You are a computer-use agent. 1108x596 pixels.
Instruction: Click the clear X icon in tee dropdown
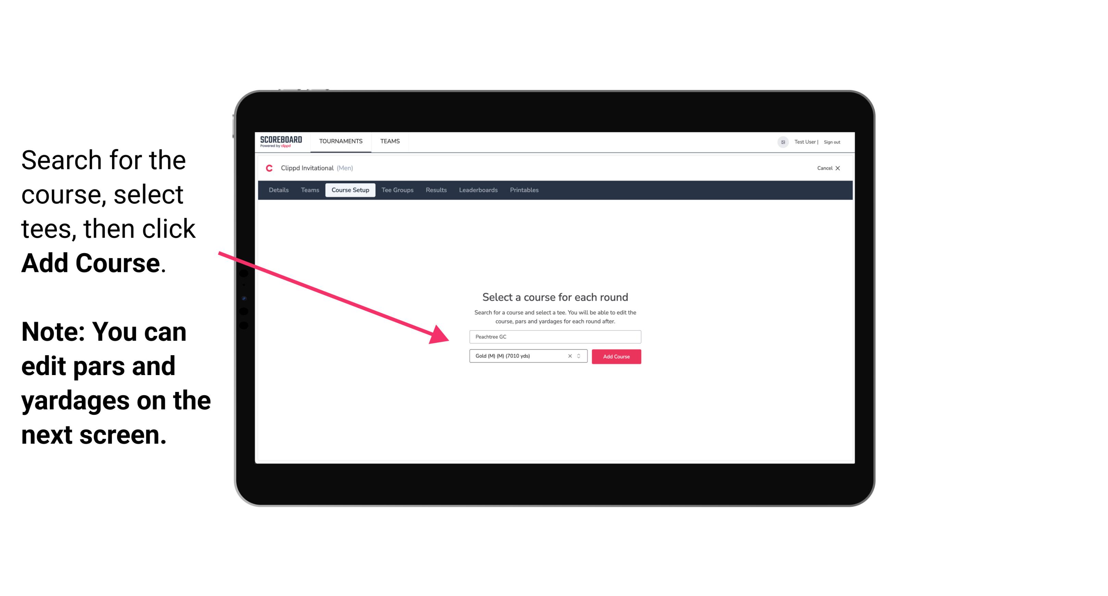[x=569, y=357]
